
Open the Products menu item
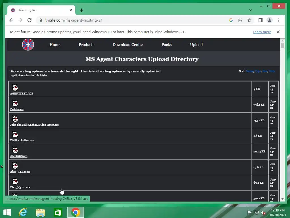[x=86, y=45]
